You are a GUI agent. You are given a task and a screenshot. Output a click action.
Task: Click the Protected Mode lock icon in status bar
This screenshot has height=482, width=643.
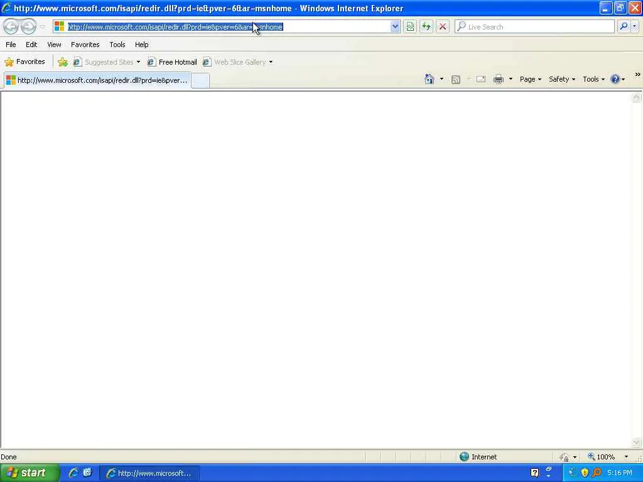565,457
